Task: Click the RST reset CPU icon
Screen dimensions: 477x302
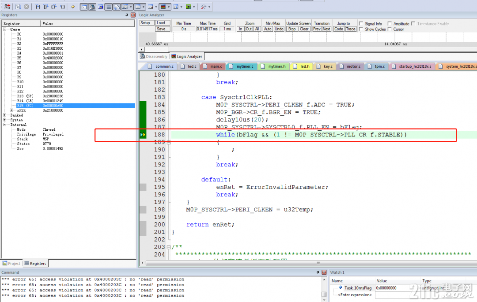Action: [8, 7]
